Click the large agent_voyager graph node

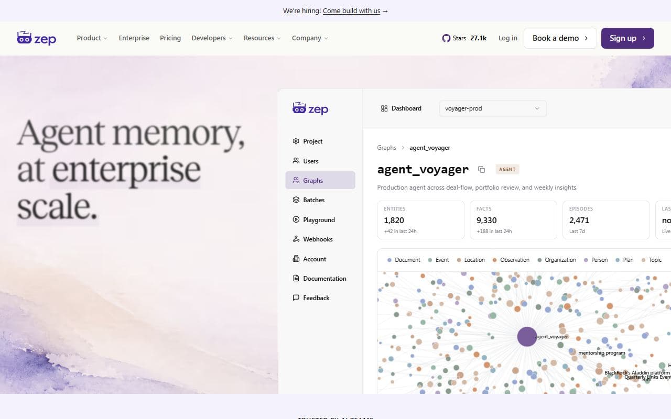527,336
